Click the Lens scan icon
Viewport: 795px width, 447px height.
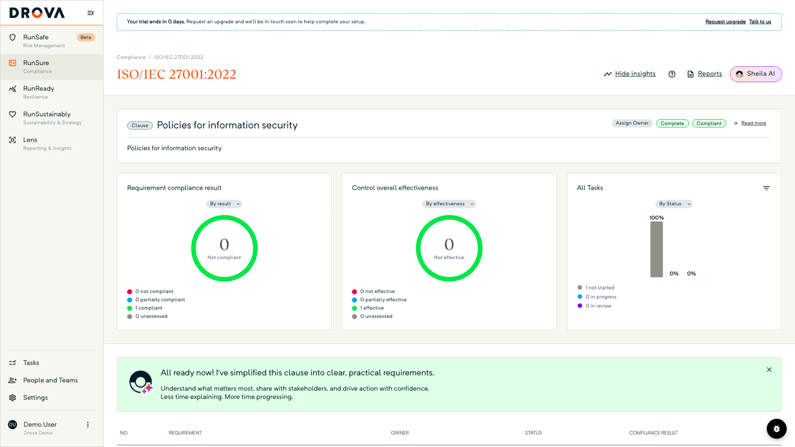click(13, 140)
